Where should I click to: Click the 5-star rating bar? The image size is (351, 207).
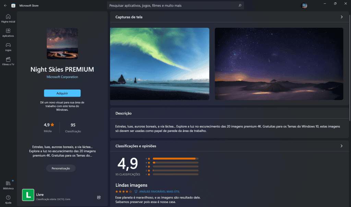point(175,159)
